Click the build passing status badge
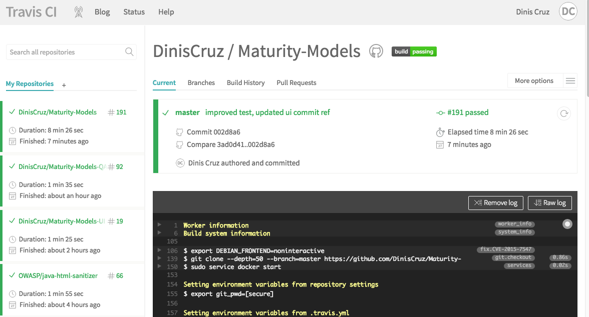 (414, 51)
